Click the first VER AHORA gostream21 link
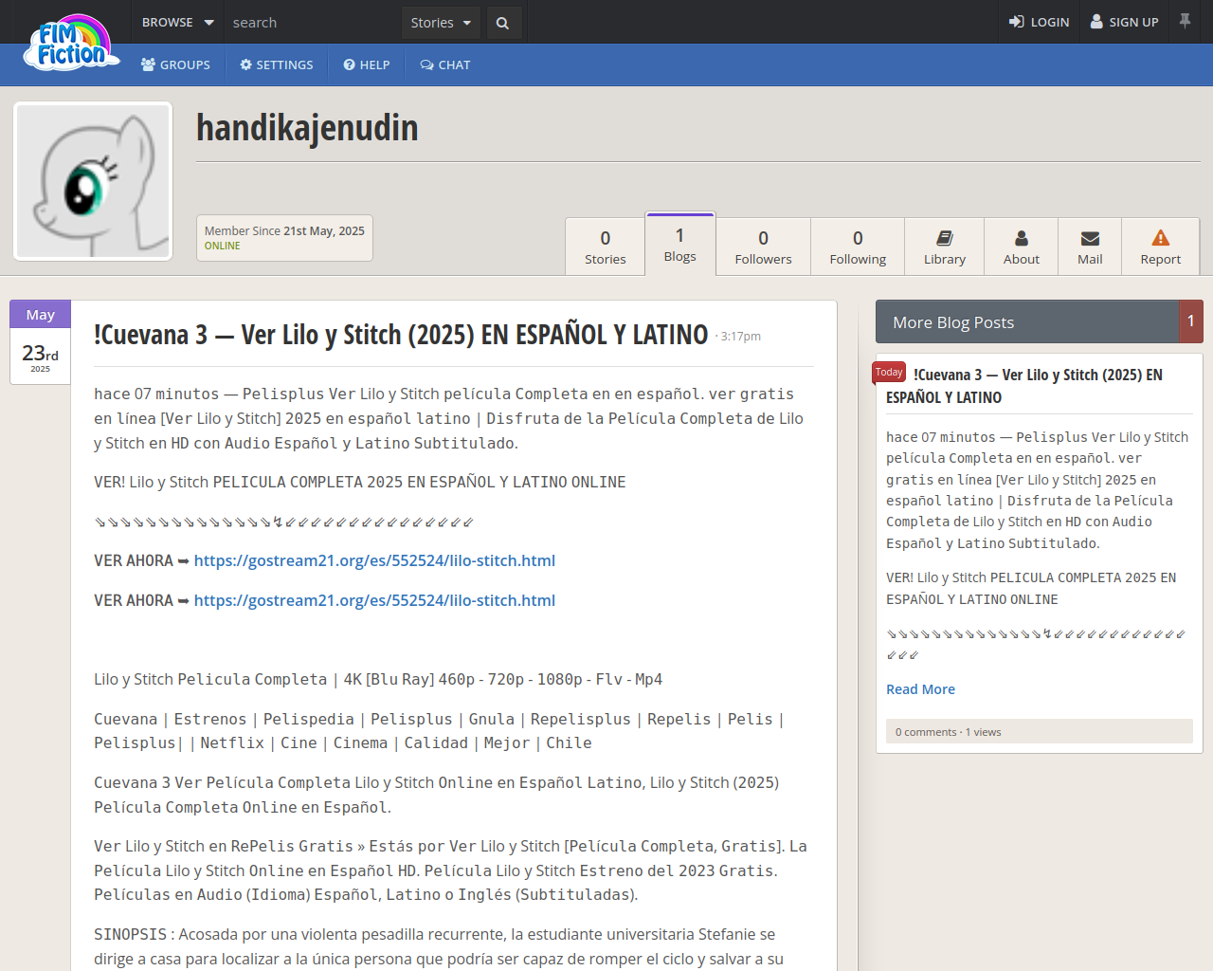 374,560
